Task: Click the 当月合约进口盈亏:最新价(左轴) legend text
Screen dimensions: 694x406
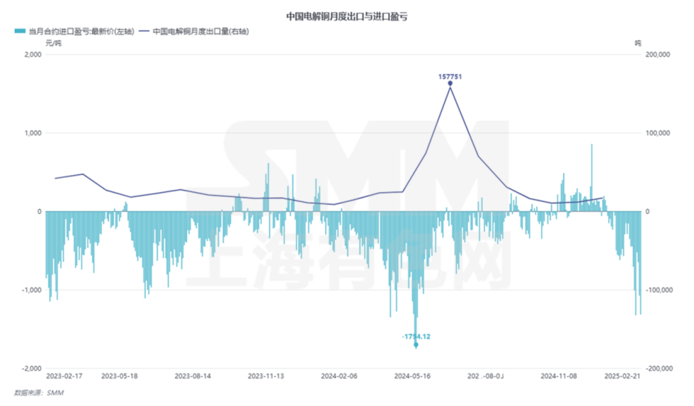Action: pos(81,30)
